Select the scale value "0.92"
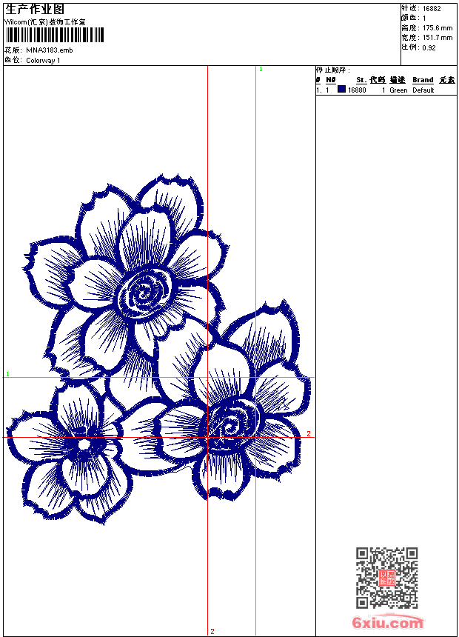 click(429, 48)
